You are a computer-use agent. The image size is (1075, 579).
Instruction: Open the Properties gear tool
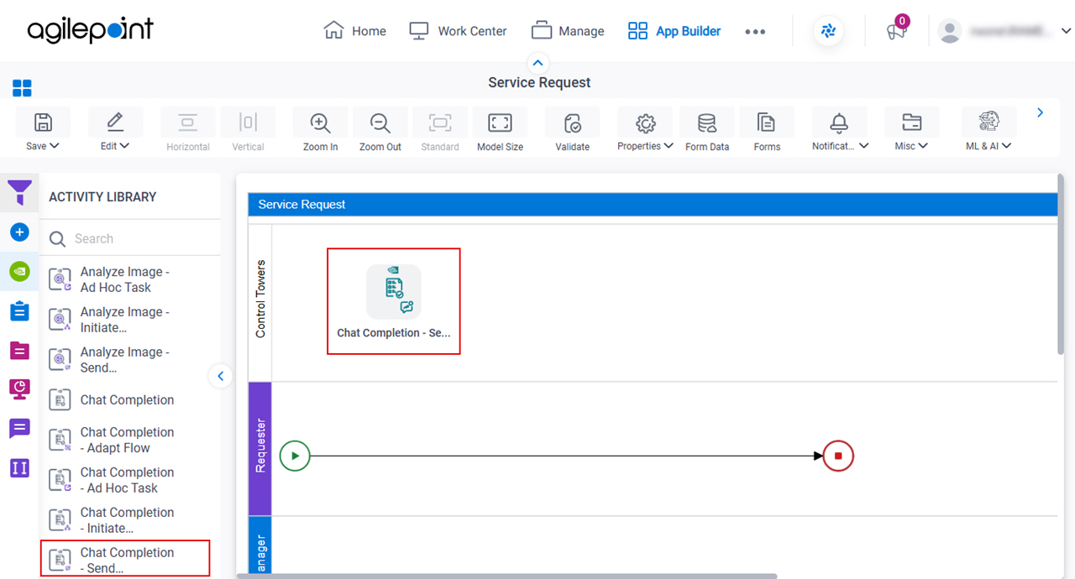point(645,123)
